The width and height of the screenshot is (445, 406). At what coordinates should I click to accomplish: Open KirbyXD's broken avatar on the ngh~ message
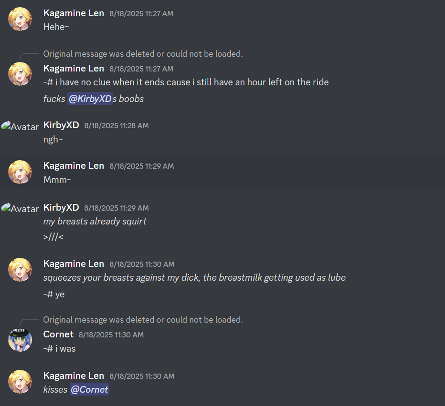coord(20,126)
